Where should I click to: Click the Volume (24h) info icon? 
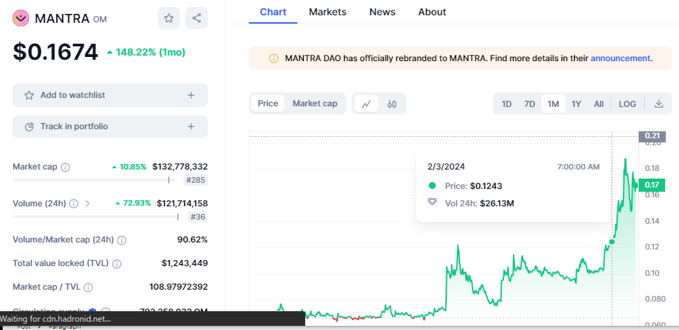[x=74, y=204]
